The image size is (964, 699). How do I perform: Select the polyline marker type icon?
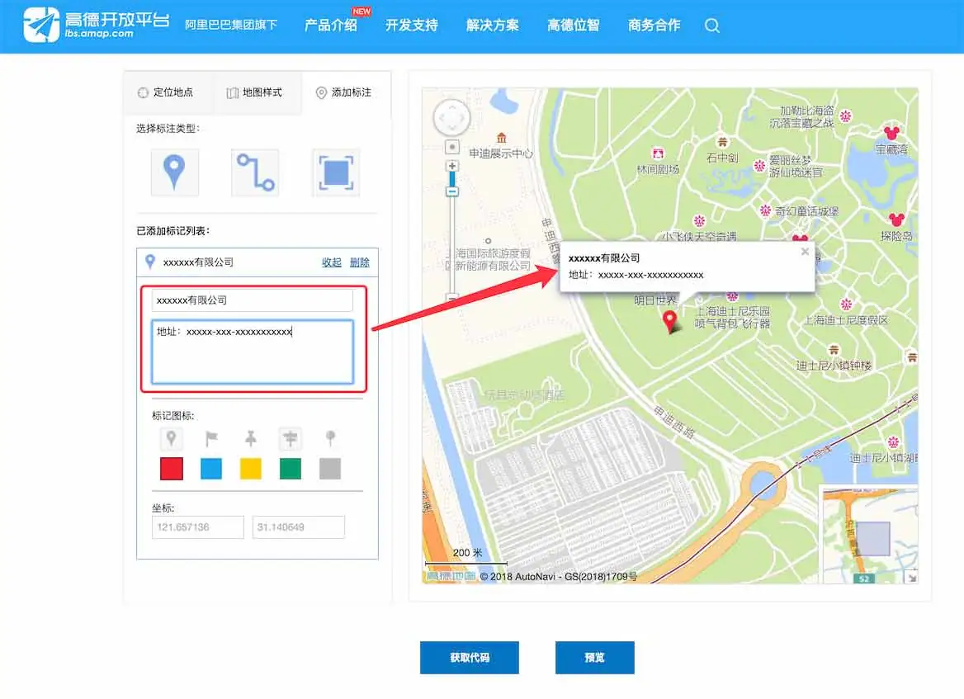pos(256,172)
